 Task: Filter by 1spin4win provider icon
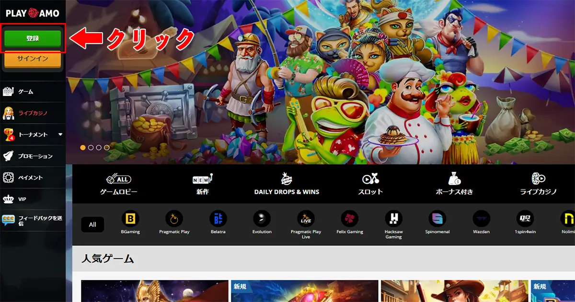point(525,219)
